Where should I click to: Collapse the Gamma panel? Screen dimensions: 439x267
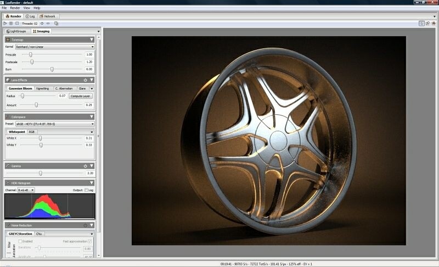[92, 166]
